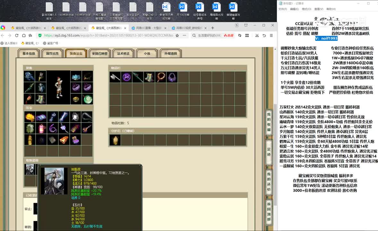The image size is (378, 231).
Task: Click the 地魁星 portrait thumbnail in 地煞星图
Action: point(30,169)
